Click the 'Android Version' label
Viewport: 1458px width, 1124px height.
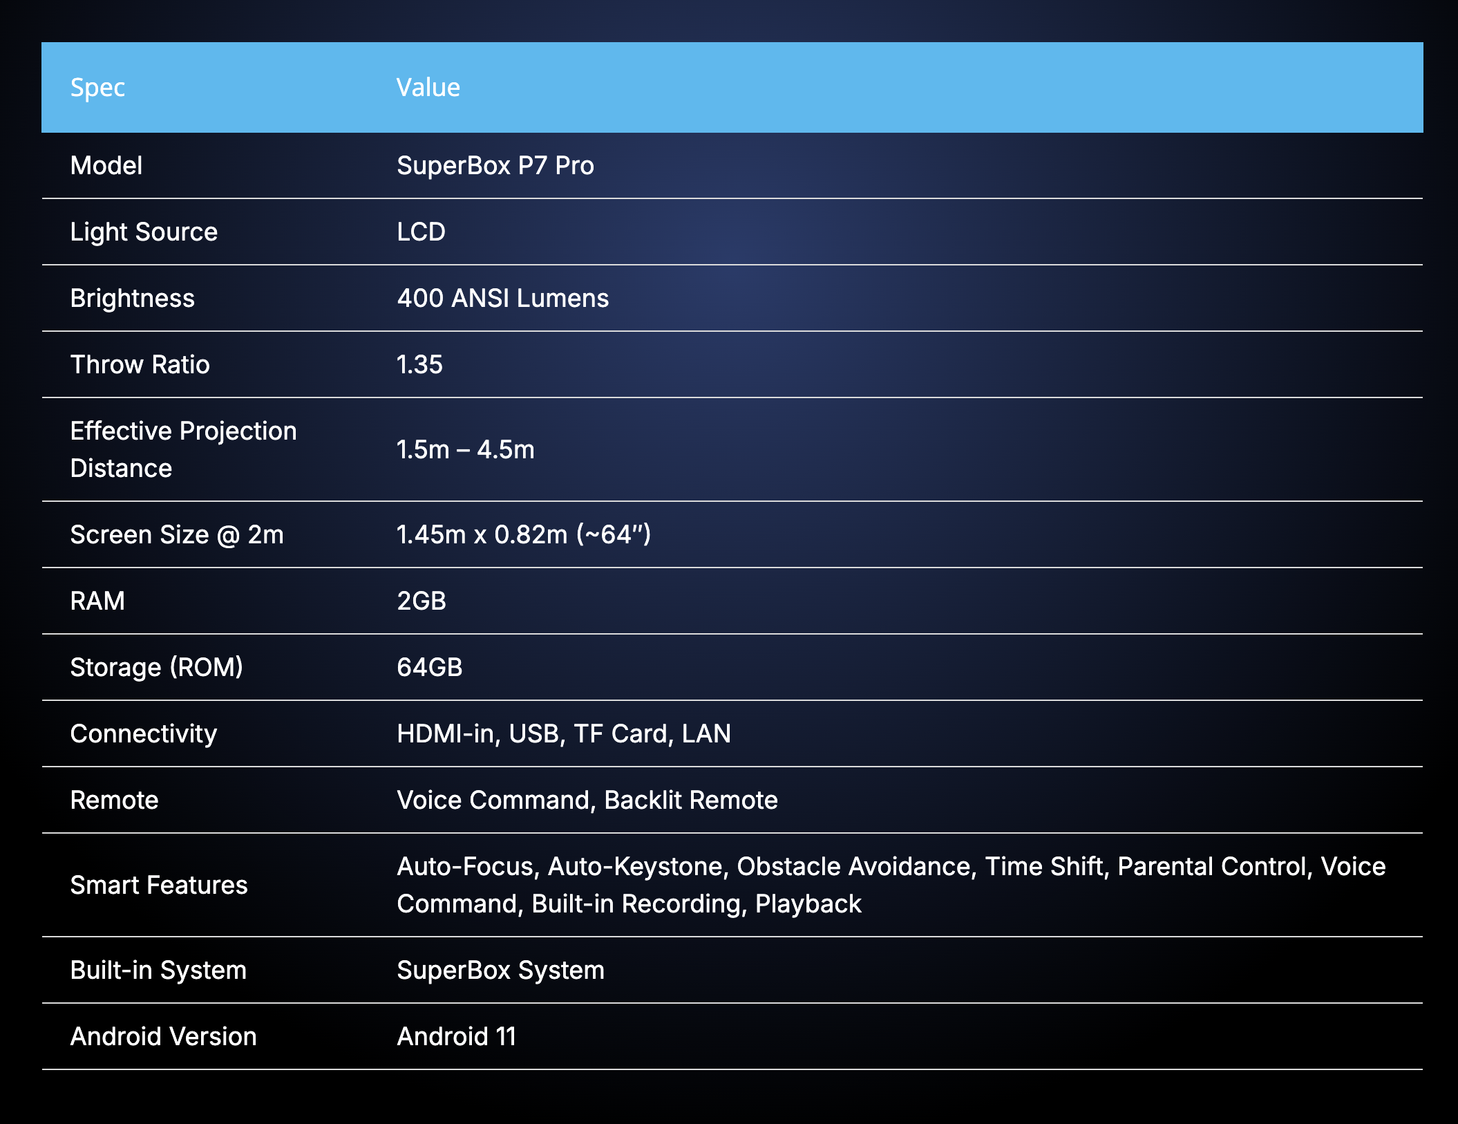(x=164, y=1037)
